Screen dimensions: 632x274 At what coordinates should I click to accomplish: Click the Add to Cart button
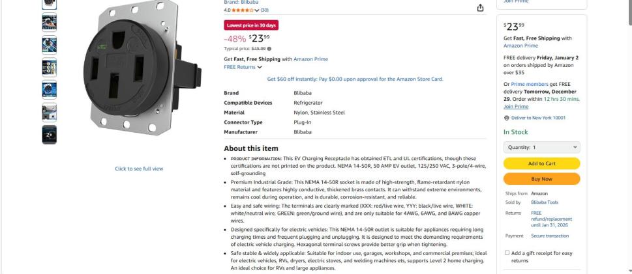click(541, 163)
